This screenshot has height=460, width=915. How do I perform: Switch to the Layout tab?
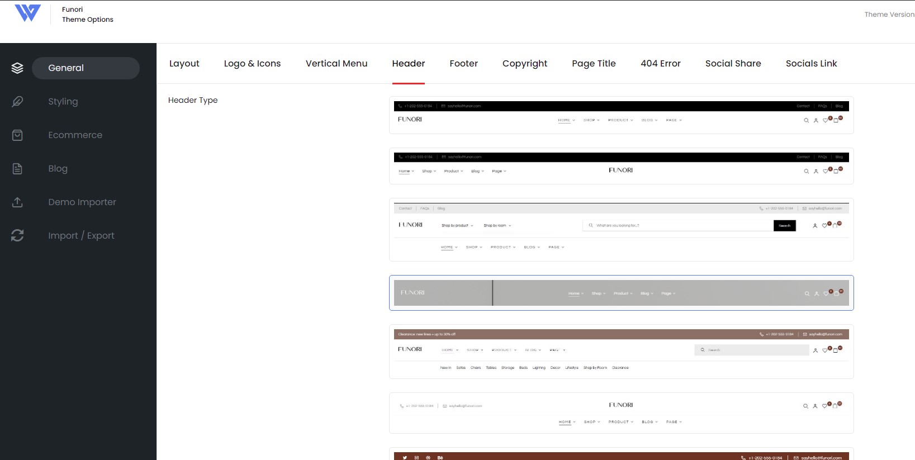184,64
